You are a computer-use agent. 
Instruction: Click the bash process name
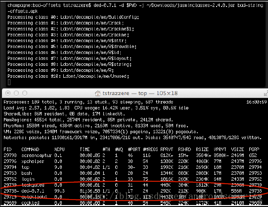[27, 173]
